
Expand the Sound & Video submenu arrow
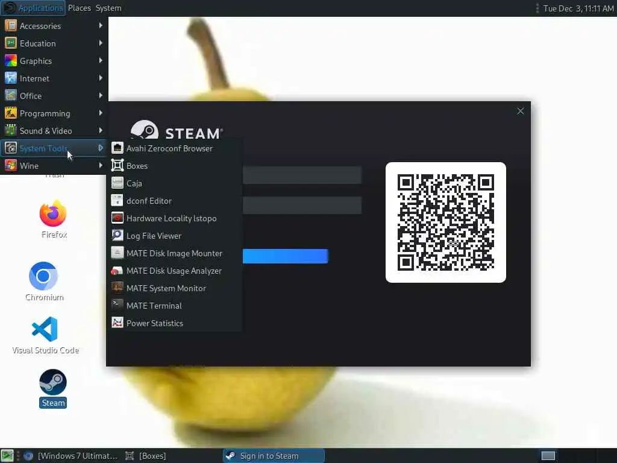tap(101, 130)
